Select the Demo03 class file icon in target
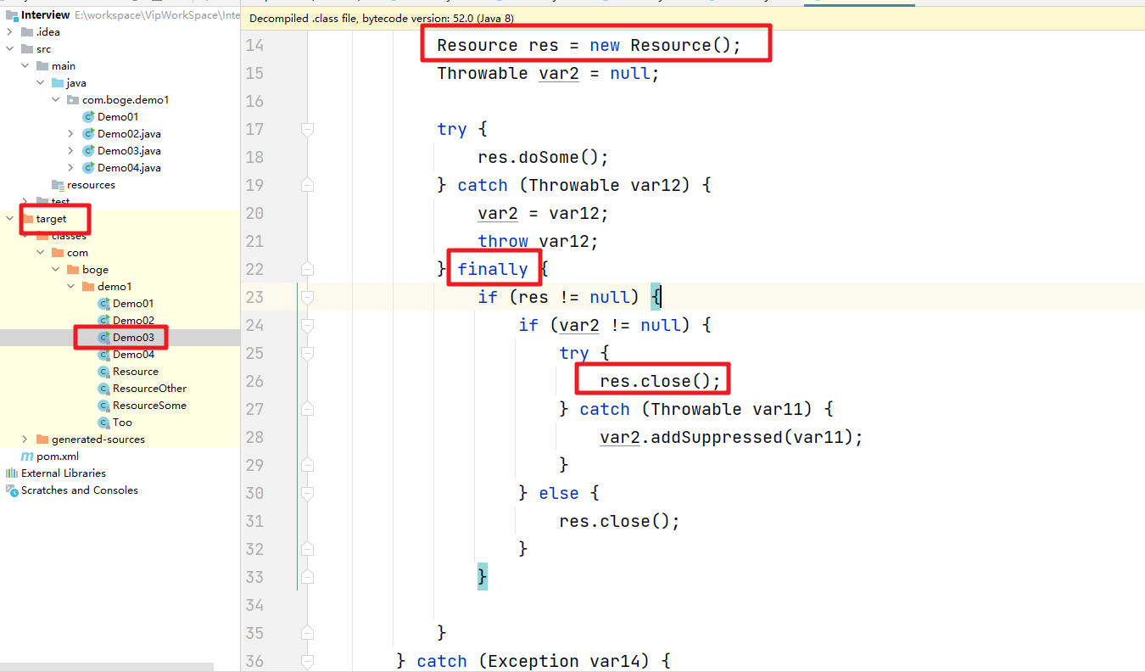The image size is (1145, 672). click(104, 338)
